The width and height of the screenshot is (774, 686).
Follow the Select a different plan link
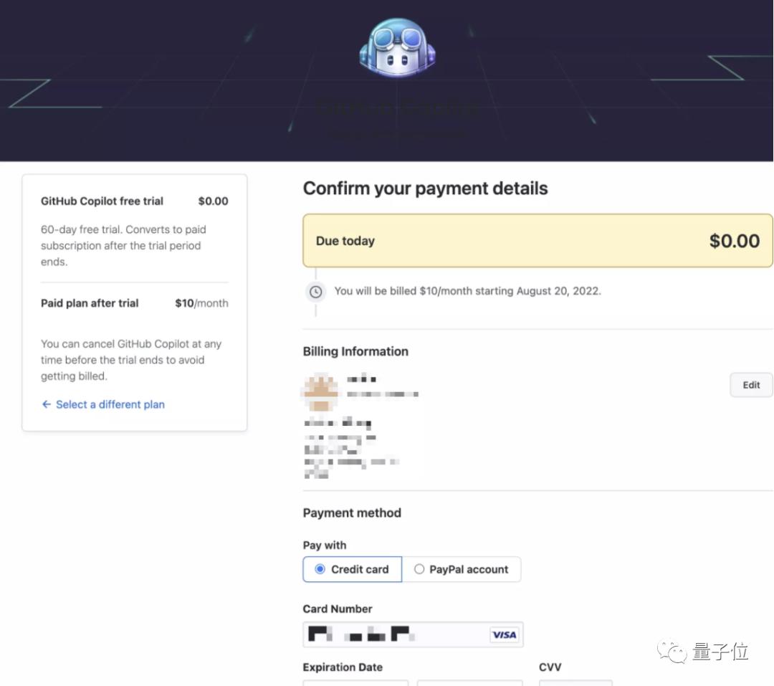coord(110,404)
